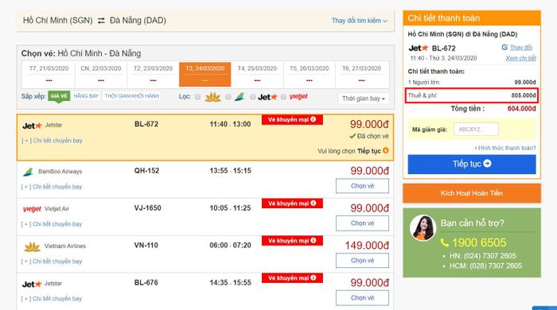Click the support agent avatar photo

[x=423, y=227]
